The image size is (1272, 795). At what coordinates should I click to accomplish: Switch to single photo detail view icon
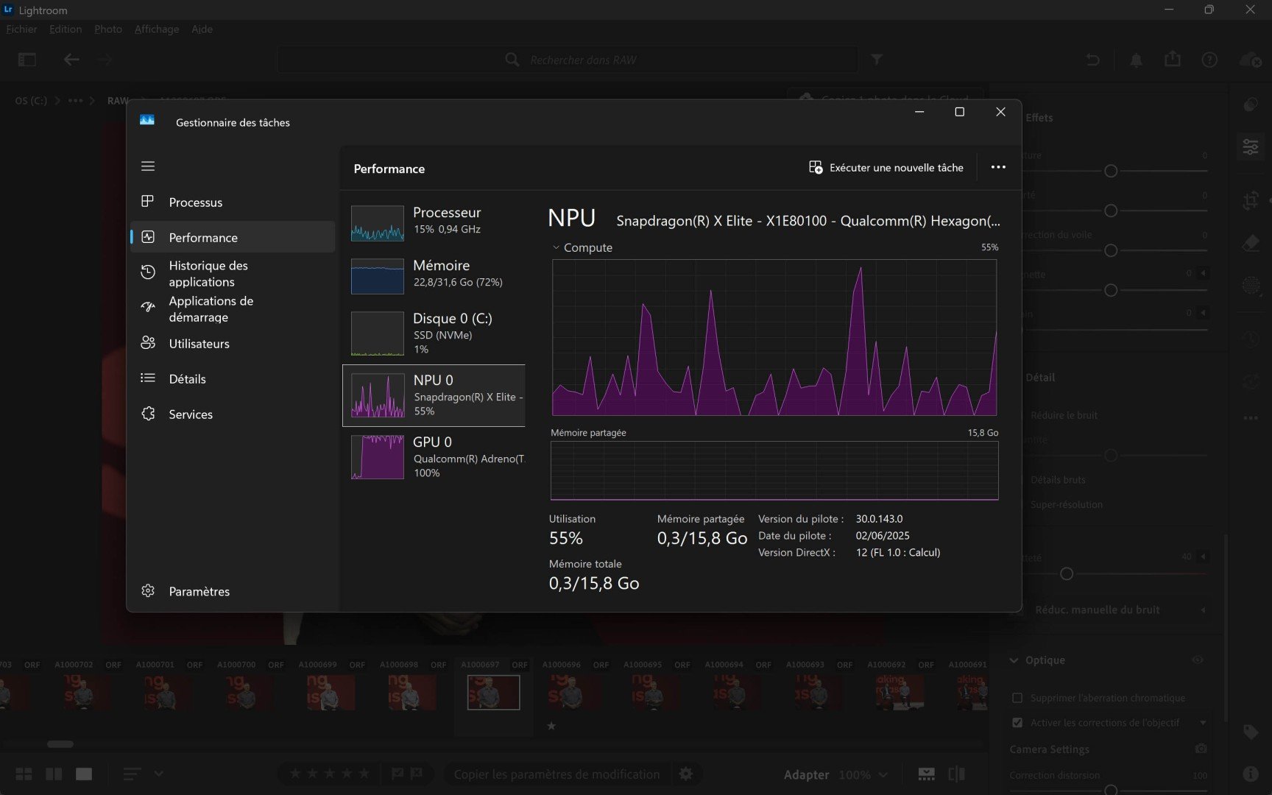(84, 774)
